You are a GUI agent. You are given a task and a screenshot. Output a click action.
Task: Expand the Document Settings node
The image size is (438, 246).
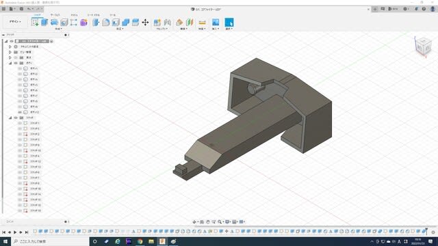(x=10, y=46)
